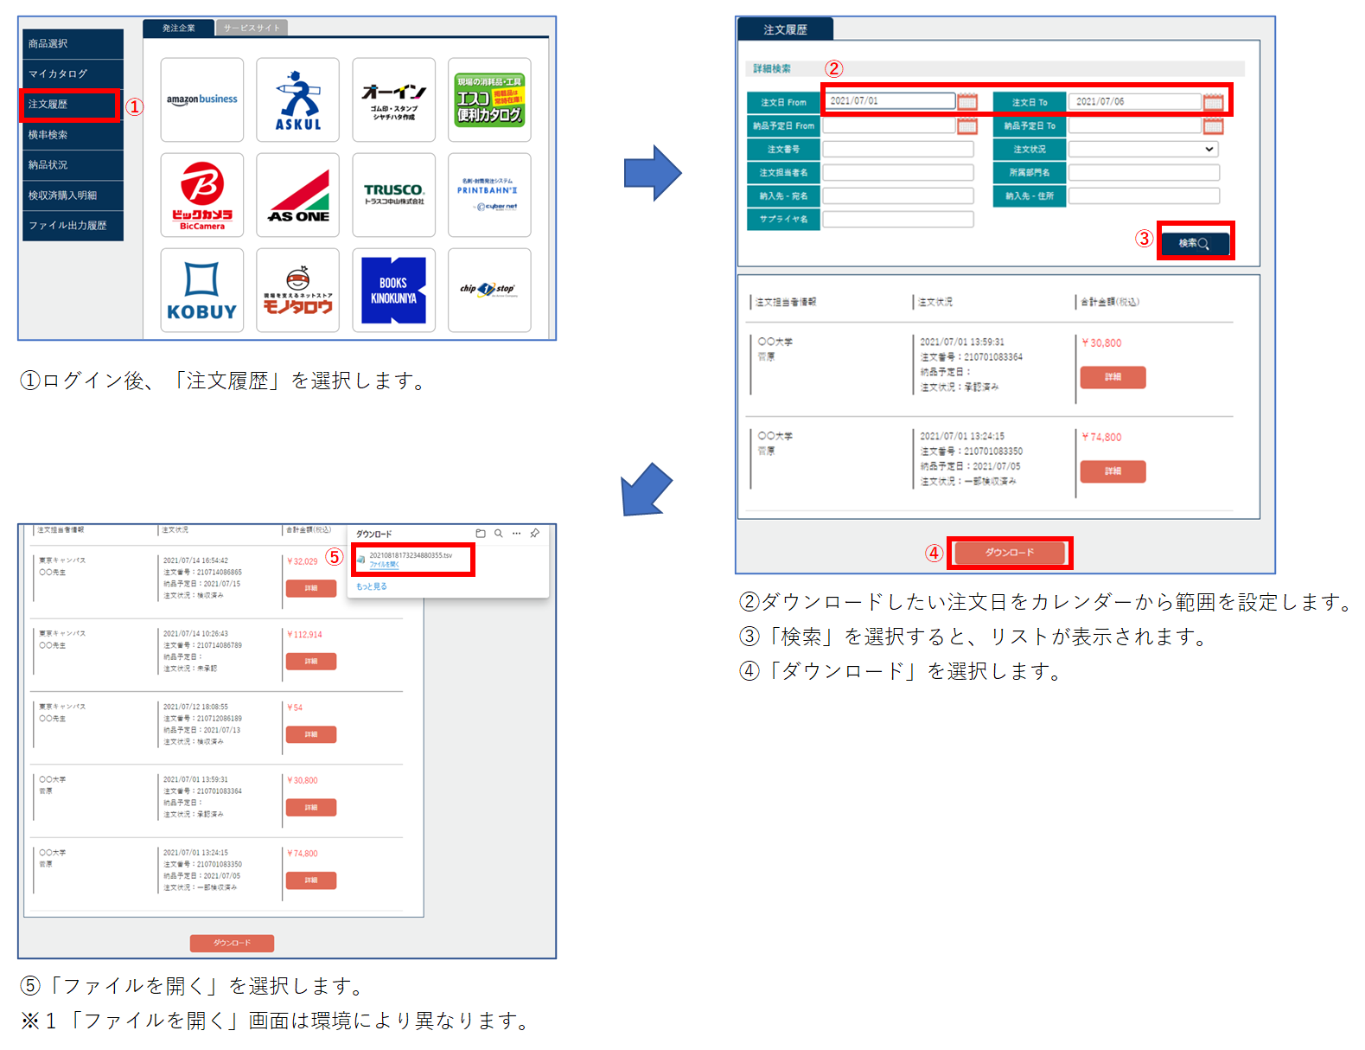Click the tsv file icon in downloads
1365x1050 pixels.
[x=361, y=560]
